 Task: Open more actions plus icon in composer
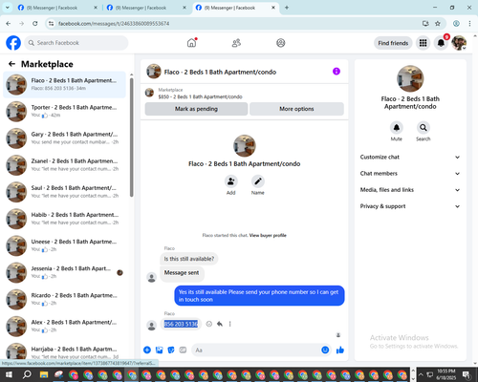coord(147,350)
